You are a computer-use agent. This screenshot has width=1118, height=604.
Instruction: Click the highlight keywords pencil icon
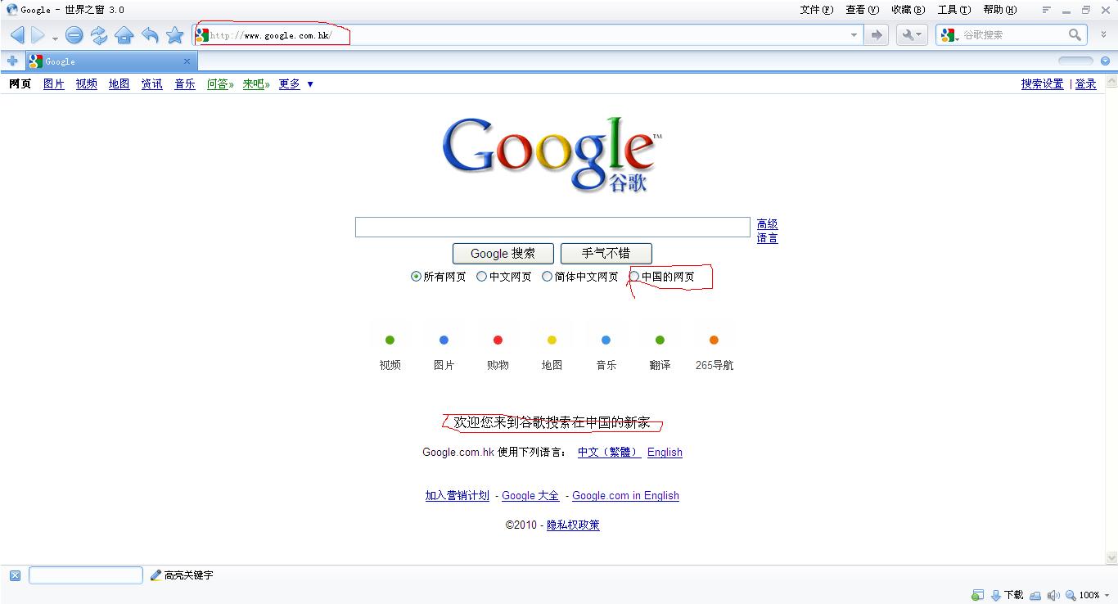pyautogui.click(x=156, y=575)
